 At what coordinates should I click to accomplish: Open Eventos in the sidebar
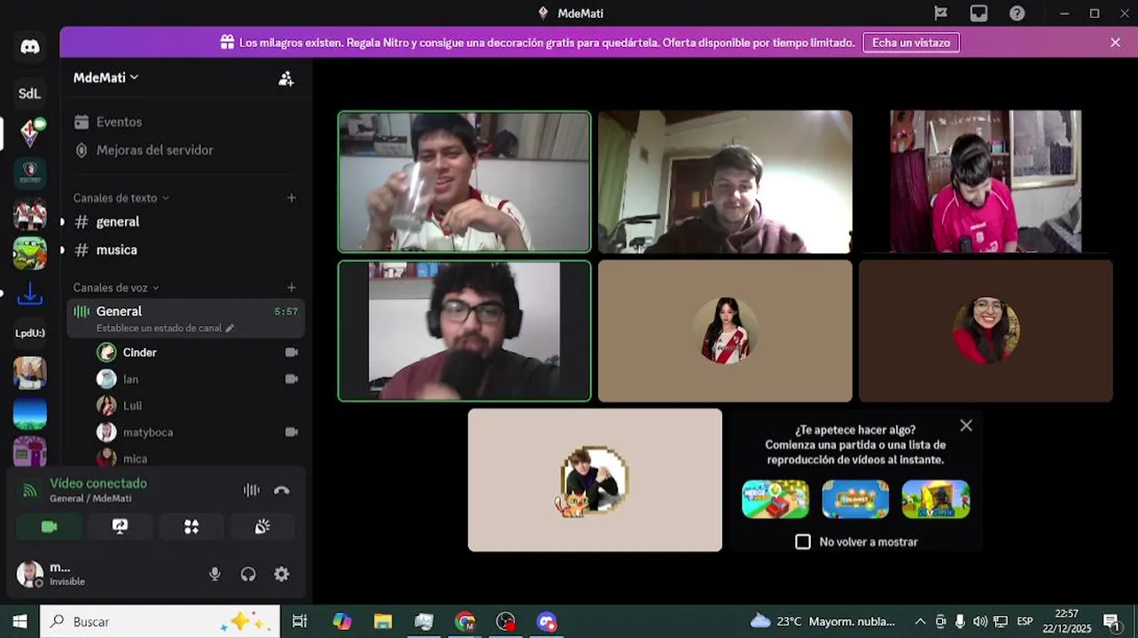tap(185, 122)
